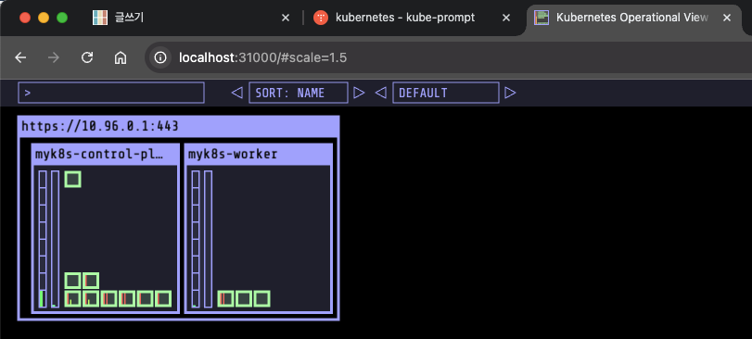Select previous sort option left of SORT: NAME

[237, 93]
